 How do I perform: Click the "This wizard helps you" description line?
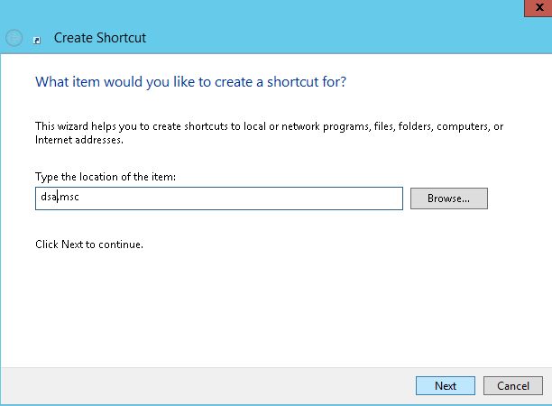click(x=269, y=127)
